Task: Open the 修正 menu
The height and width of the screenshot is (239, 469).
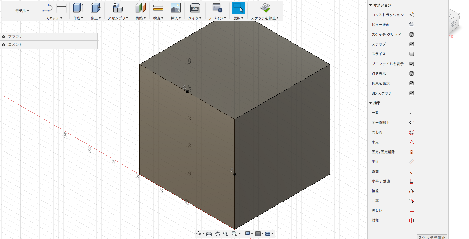Action: [95, 18]
